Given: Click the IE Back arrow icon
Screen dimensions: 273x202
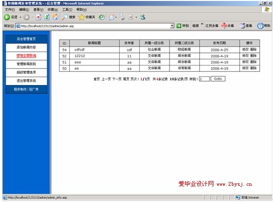Looking at the screenshot, I should pos(7,17).
